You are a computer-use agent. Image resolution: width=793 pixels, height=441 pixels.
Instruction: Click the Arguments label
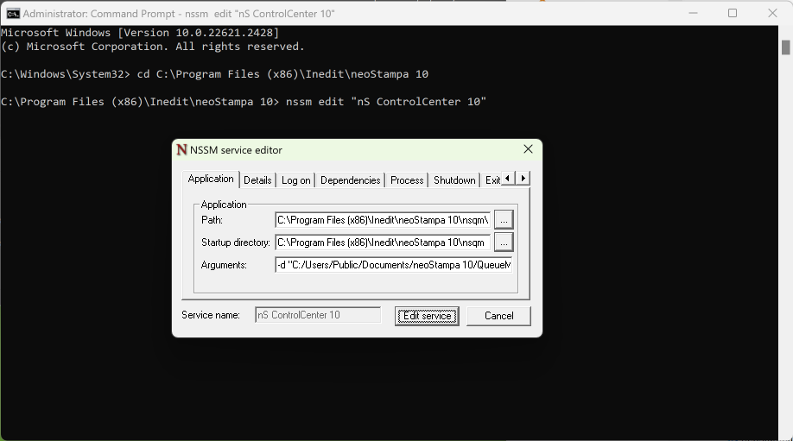coord(224,265)
